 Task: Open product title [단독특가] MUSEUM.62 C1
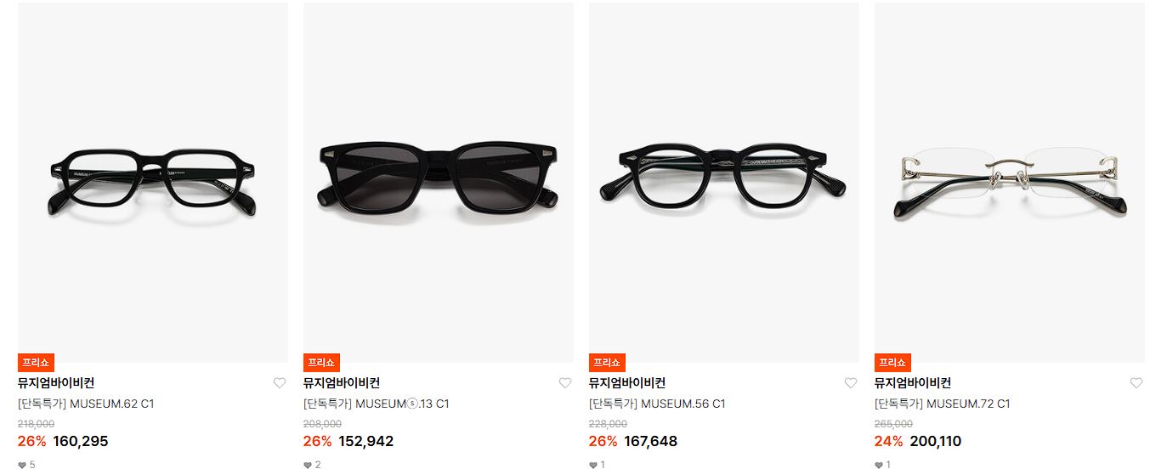click(86, 404)
